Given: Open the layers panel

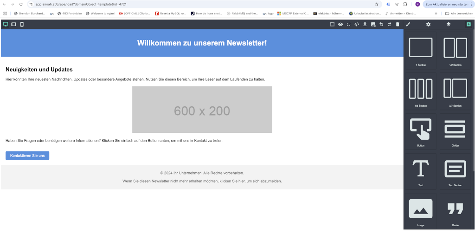Looking at the screenshot, I should (448, 24).
